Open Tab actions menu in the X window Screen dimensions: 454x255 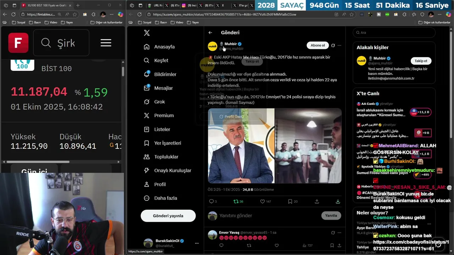point(140,5)
